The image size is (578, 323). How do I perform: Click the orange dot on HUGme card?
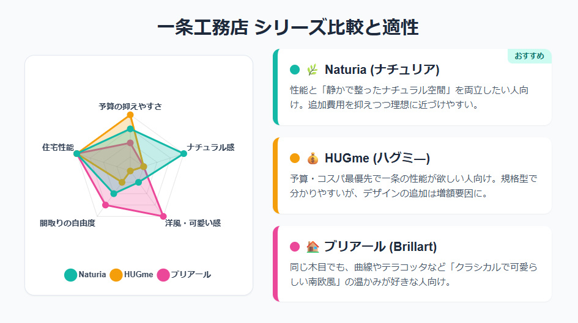(x=295, y=158)
